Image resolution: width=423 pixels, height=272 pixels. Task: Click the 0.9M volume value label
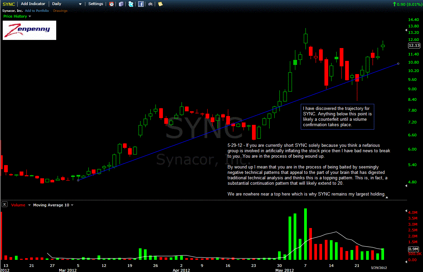pos(414,249)
